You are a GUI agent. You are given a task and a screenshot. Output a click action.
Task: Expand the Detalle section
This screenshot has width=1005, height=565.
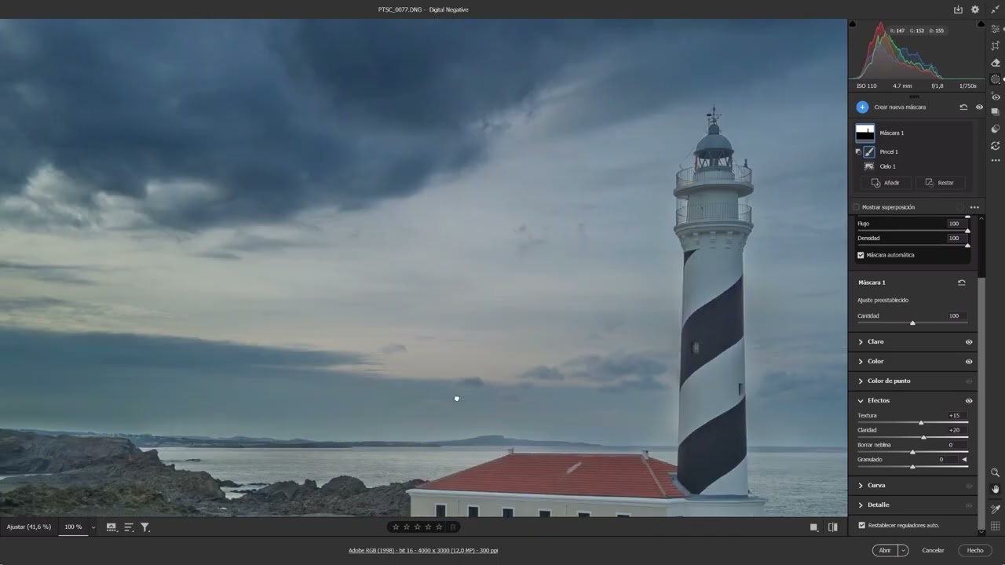click(861, 505)
